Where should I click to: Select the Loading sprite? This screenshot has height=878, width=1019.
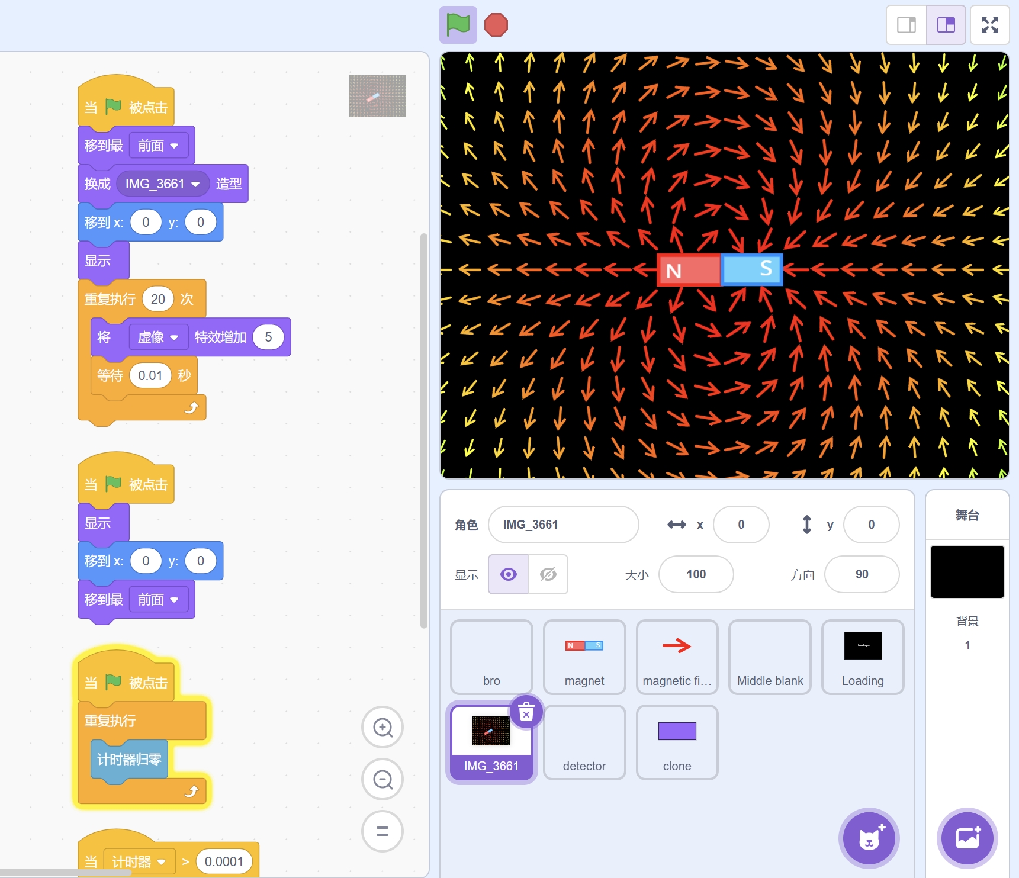pos(863,657)
